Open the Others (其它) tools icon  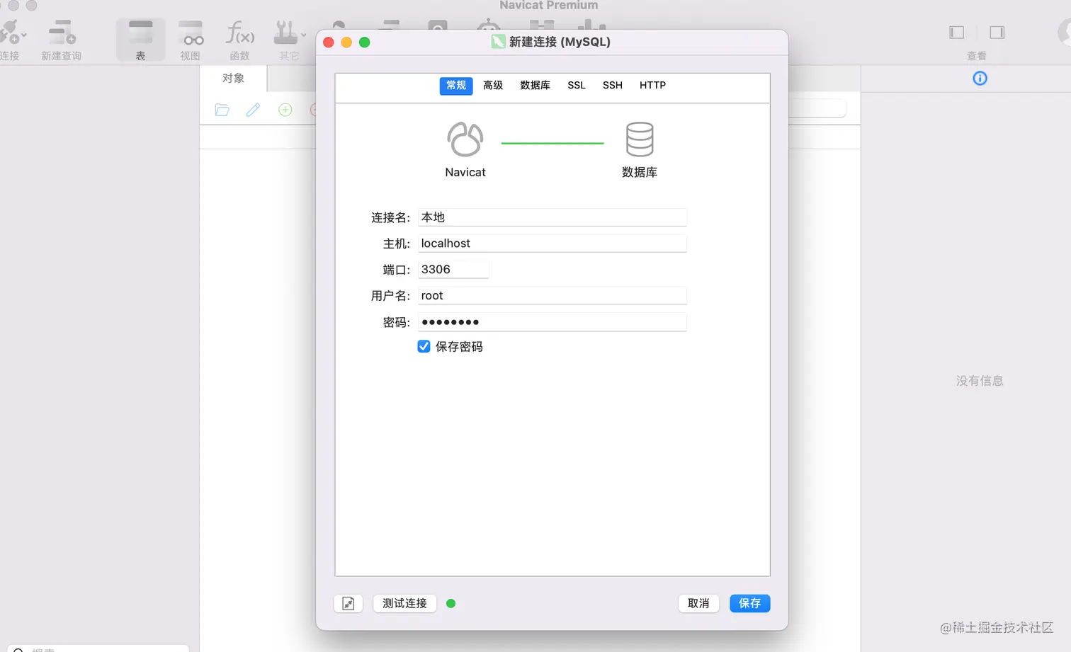point(285,33)
